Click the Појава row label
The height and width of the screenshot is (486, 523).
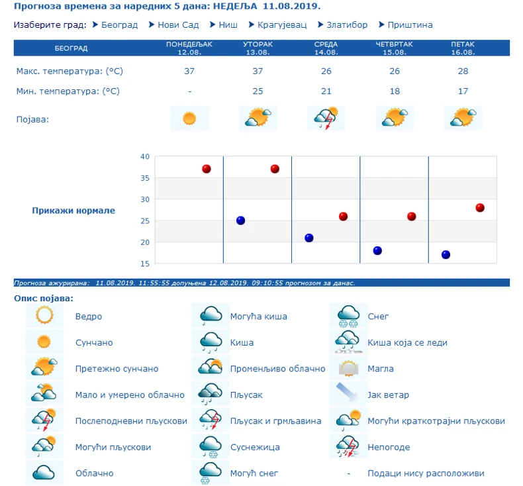coord(32,119)
